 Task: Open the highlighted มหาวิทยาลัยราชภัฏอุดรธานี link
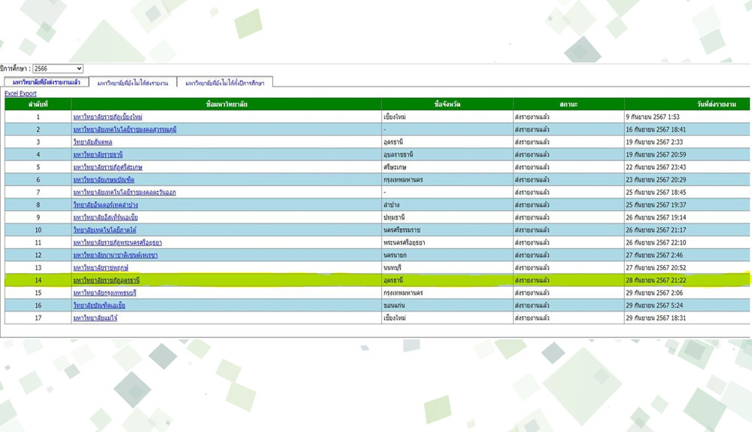tap(106, 280)
